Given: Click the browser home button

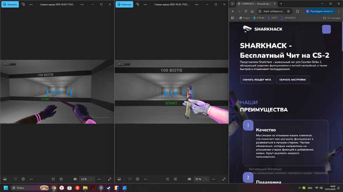Looking at the screenshot, I should (x=252, y=11).
